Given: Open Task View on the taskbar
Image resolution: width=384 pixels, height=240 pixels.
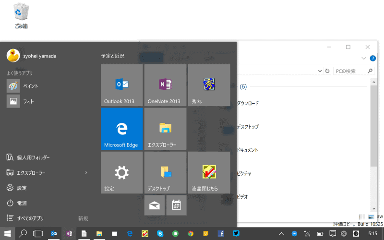Looking at the screenshot, I should click(38, 234).
